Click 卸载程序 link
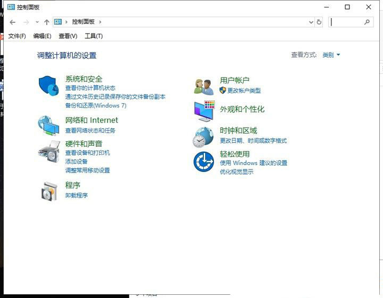The image size is (383, 298). coord(76,195)
